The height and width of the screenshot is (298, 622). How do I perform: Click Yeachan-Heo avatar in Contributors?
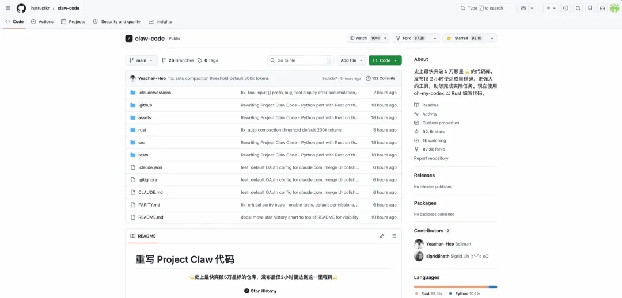[x=419, y=244]
